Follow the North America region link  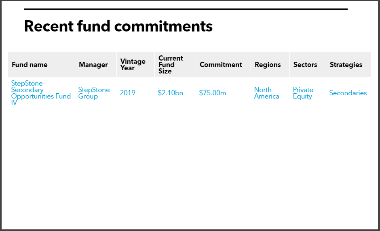(266, 93)
